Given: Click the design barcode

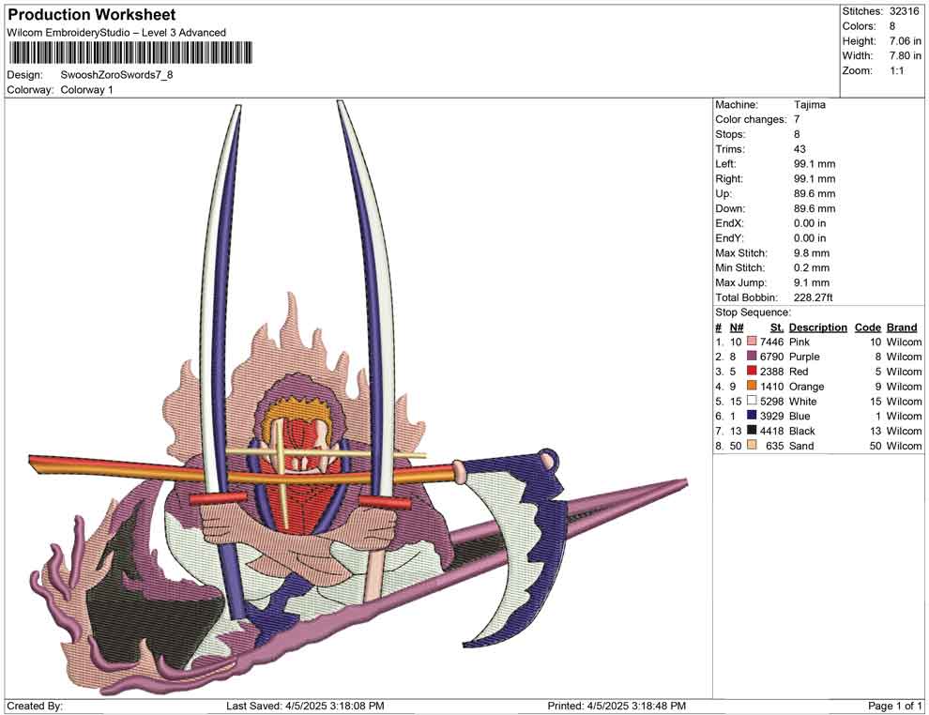Looking at the screenshot, I should 129,53.
